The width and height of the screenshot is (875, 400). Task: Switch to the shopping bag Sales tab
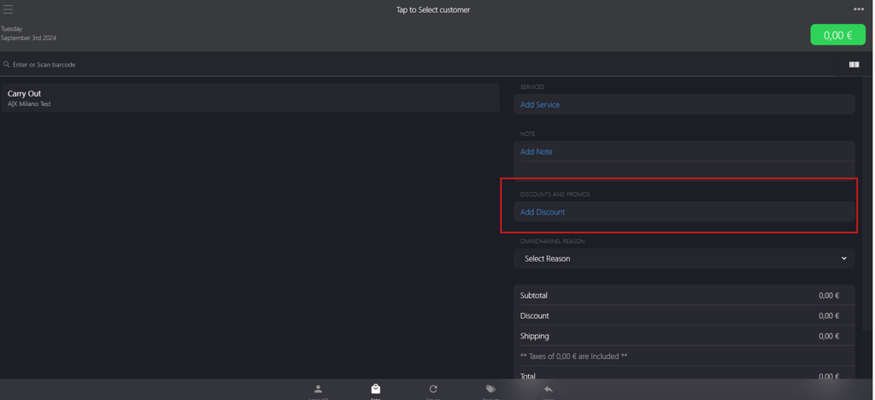[x=376, y=389]
